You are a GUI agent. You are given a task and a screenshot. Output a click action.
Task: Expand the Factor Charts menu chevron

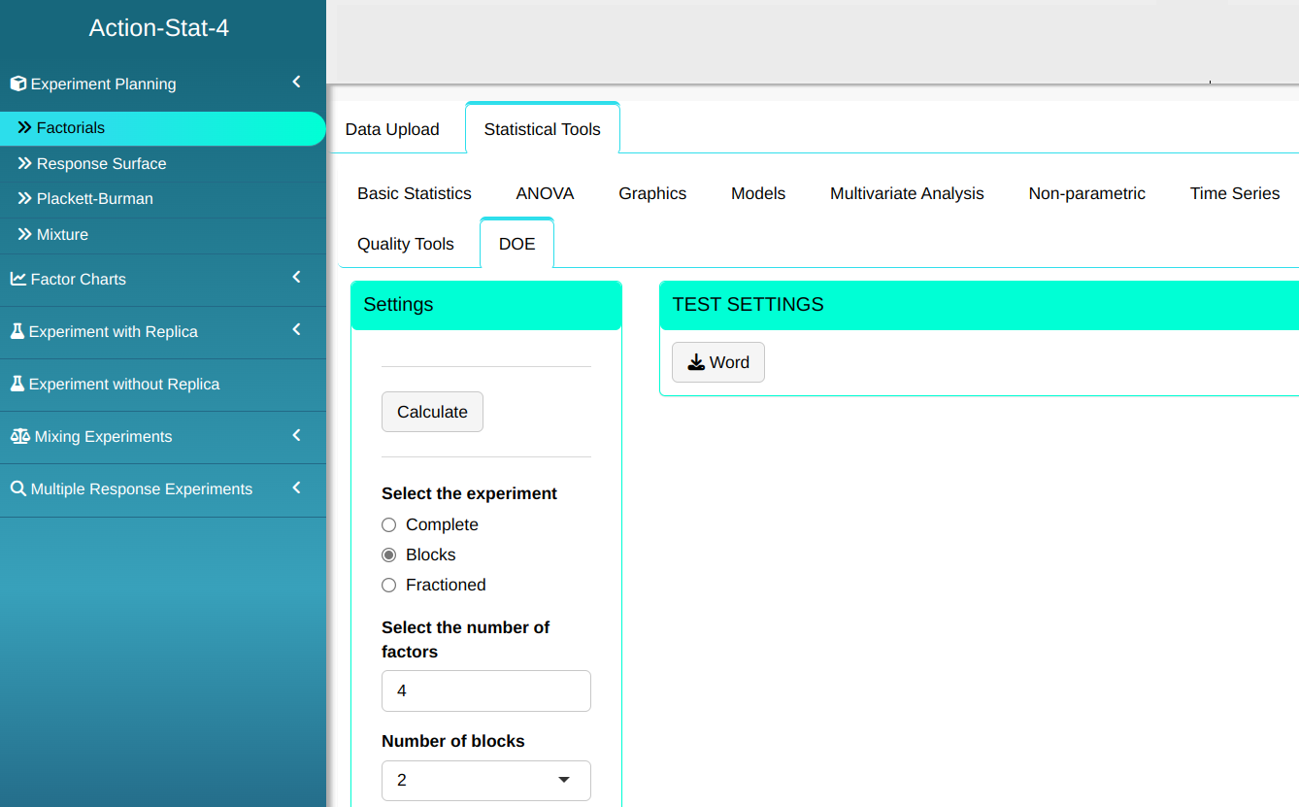point(297,278)
